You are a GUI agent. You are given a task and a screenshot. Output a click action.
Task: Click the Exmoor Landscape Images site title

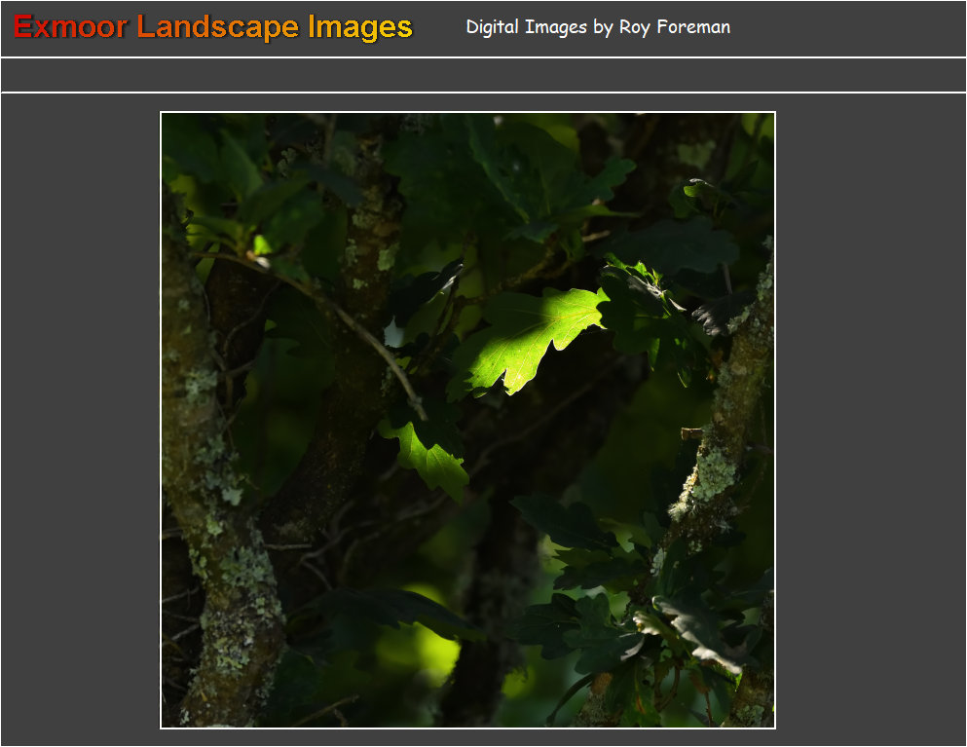coord(213,27)
